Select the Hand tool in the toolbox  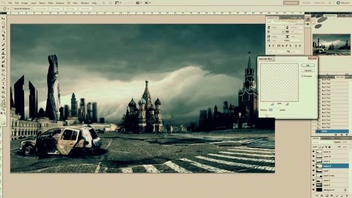3,105
